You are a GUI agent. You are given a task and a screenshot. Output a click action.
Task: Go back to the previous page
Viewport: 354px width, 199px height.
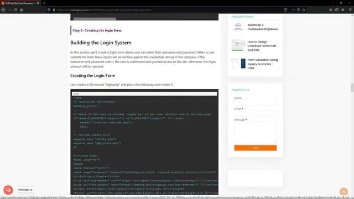pyautogui.click(x=3, y=10)
